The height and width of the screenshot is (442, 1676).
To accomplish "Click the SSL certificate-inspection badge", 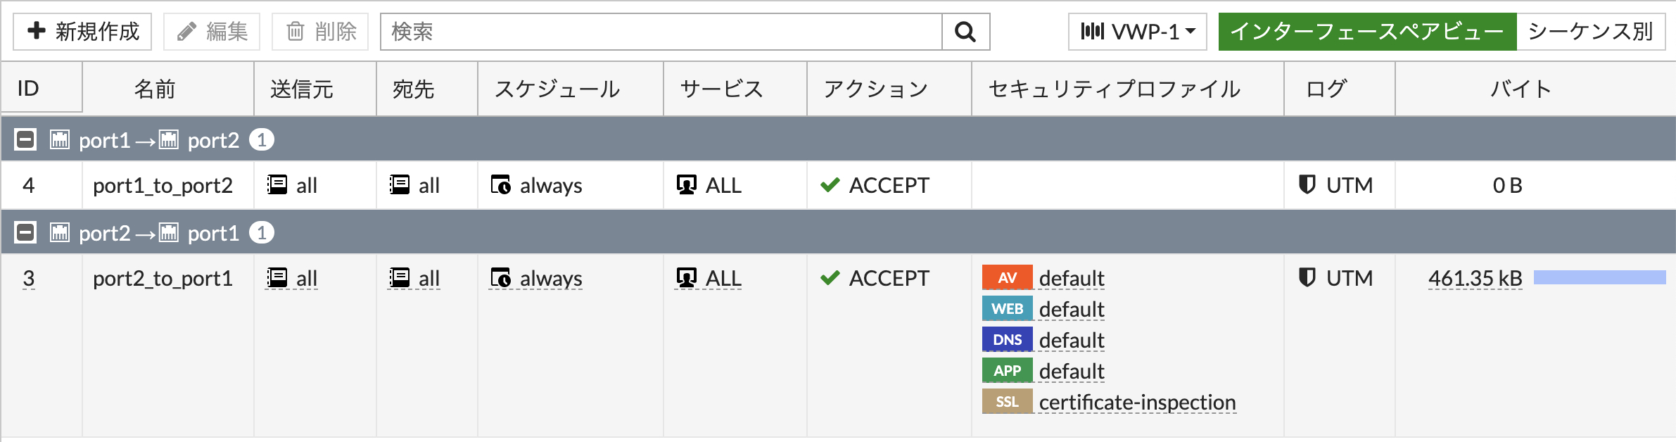I will pyautogui.click(x=1007, y=401).
